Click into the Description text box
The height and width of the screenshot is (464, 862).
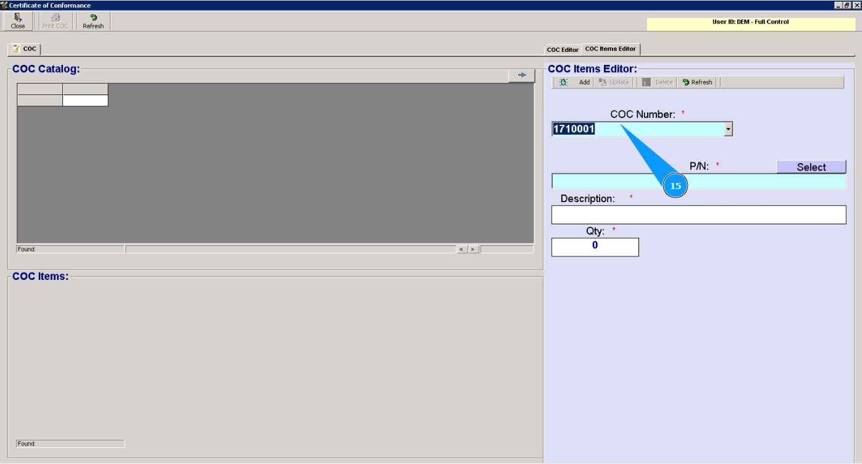coord(698,214)
